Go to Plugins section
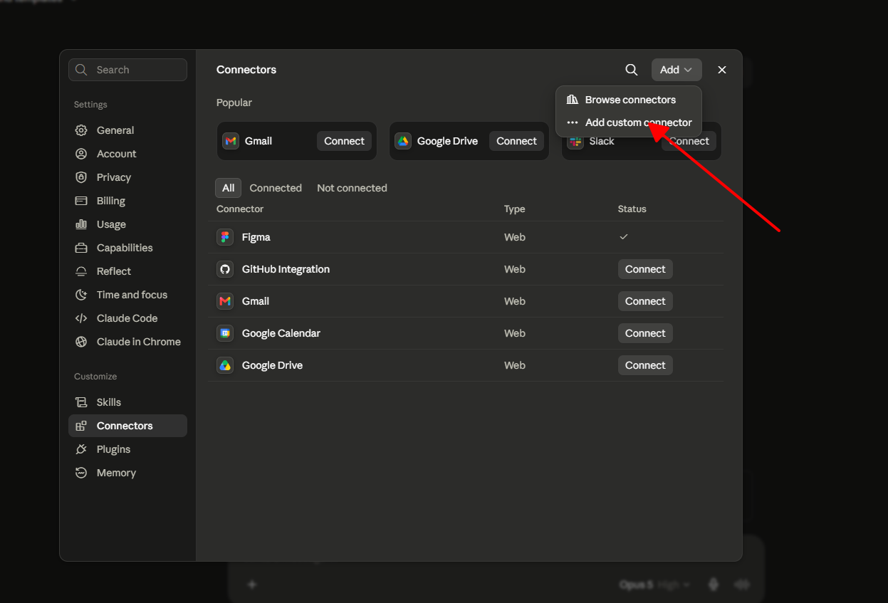 128,449
